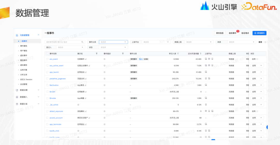Edit display name 任意事件 pencil icon
The height and width of the screenshot is (145, 280).
click(86, 59)
